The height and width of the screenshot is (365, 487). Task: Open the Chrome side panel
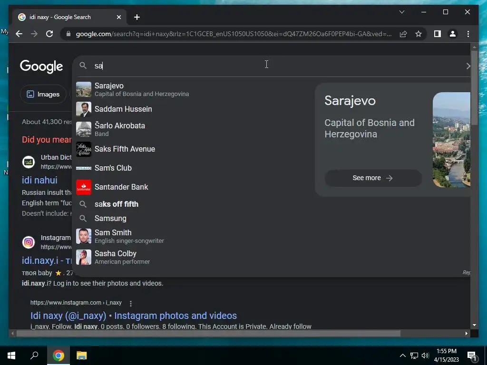438,34
